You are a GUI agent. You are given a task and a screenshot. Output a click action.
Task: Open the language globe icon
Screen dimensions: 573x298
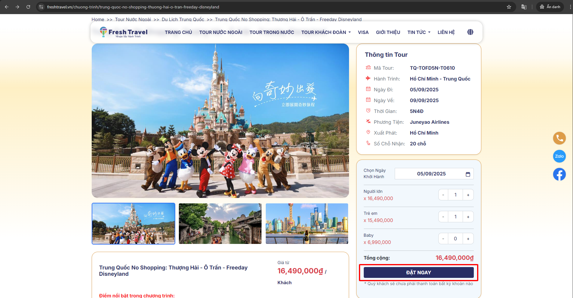pos(470,32)
